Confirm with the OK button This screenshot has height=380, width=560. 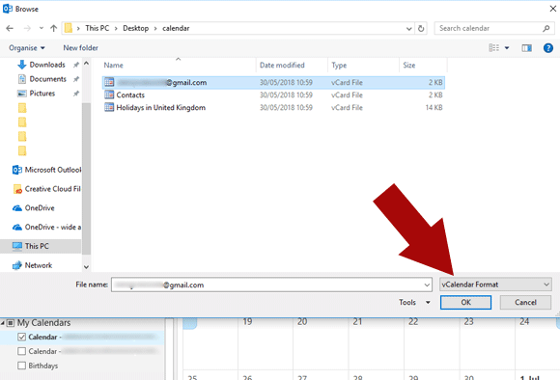coord(465,302)
